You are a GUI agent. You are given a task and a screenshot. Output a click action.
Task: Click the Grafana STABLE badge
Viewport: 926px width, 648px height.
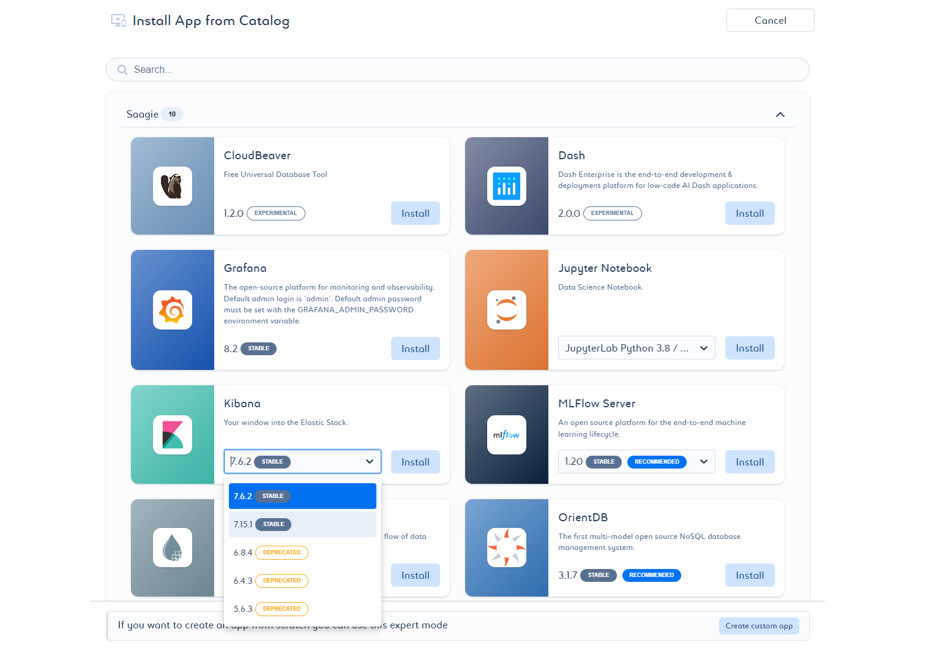[x=259, y=348]
